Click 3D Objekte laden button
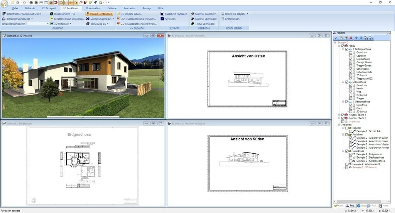Image resolution: width=395 pixels, height=213 pixels. (x=131, y=13)
